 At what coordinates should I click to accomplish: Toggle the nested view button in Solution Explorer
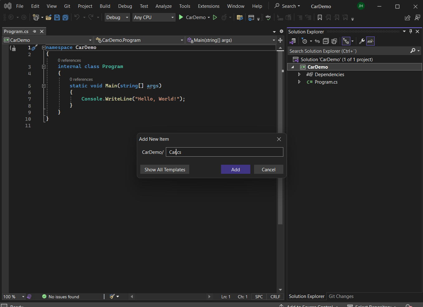(346, 41)
